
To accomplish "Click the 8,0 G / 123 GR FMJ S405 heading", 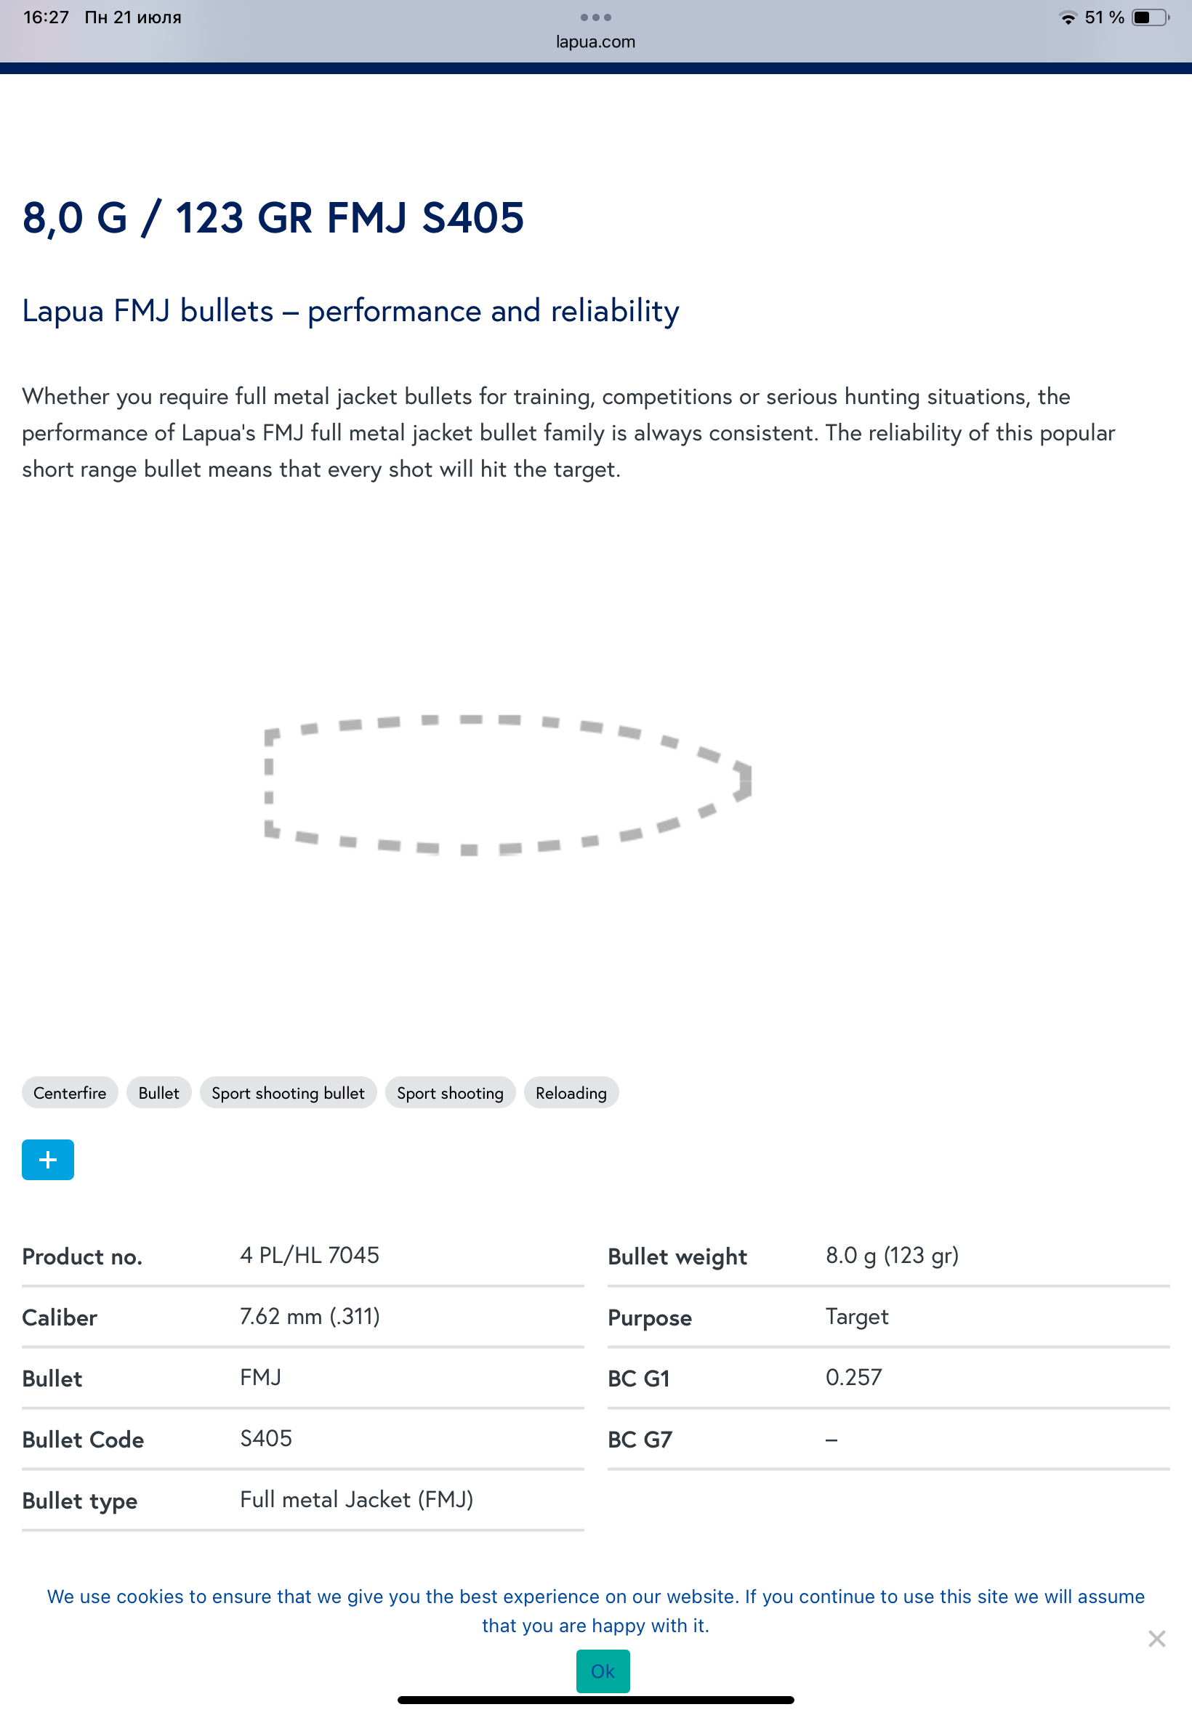I will tap(273, 218).
